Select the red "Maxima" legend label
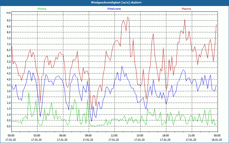This screenshot has width=229, height=143. point(186,9)
